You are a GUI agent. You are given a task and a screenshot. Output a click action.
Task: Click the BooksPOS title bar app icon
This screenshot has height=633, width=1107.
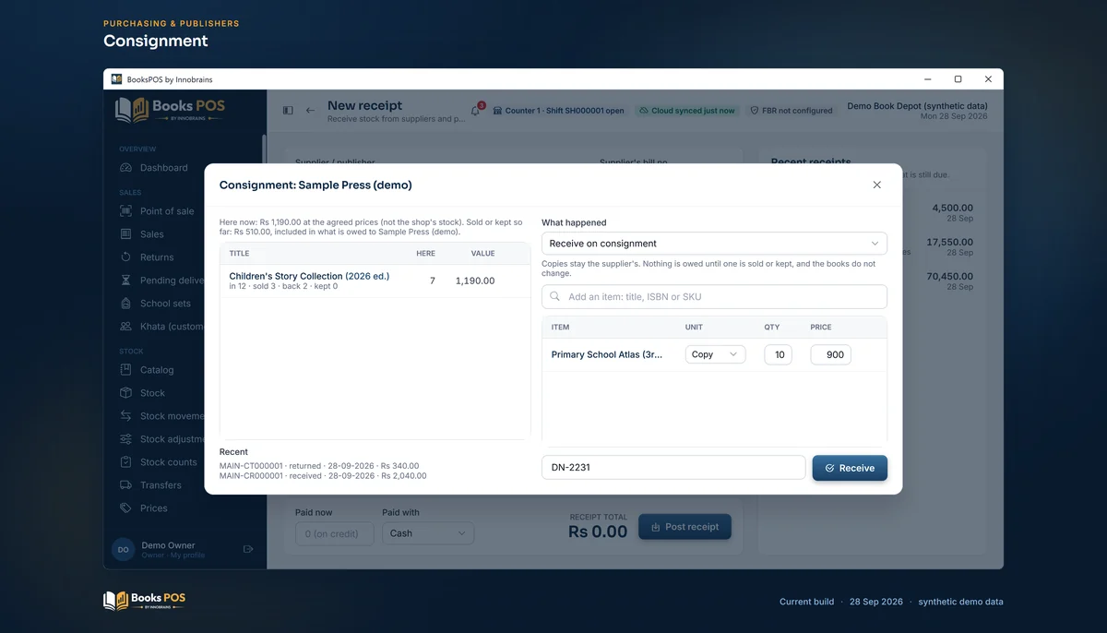tap(116, 79)
